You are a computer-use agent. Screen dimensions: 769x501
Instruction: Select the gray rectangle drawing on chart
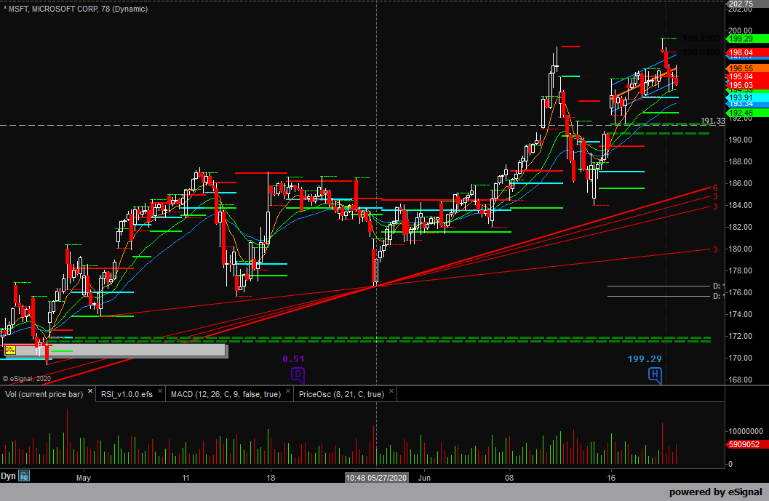point(114,350)
